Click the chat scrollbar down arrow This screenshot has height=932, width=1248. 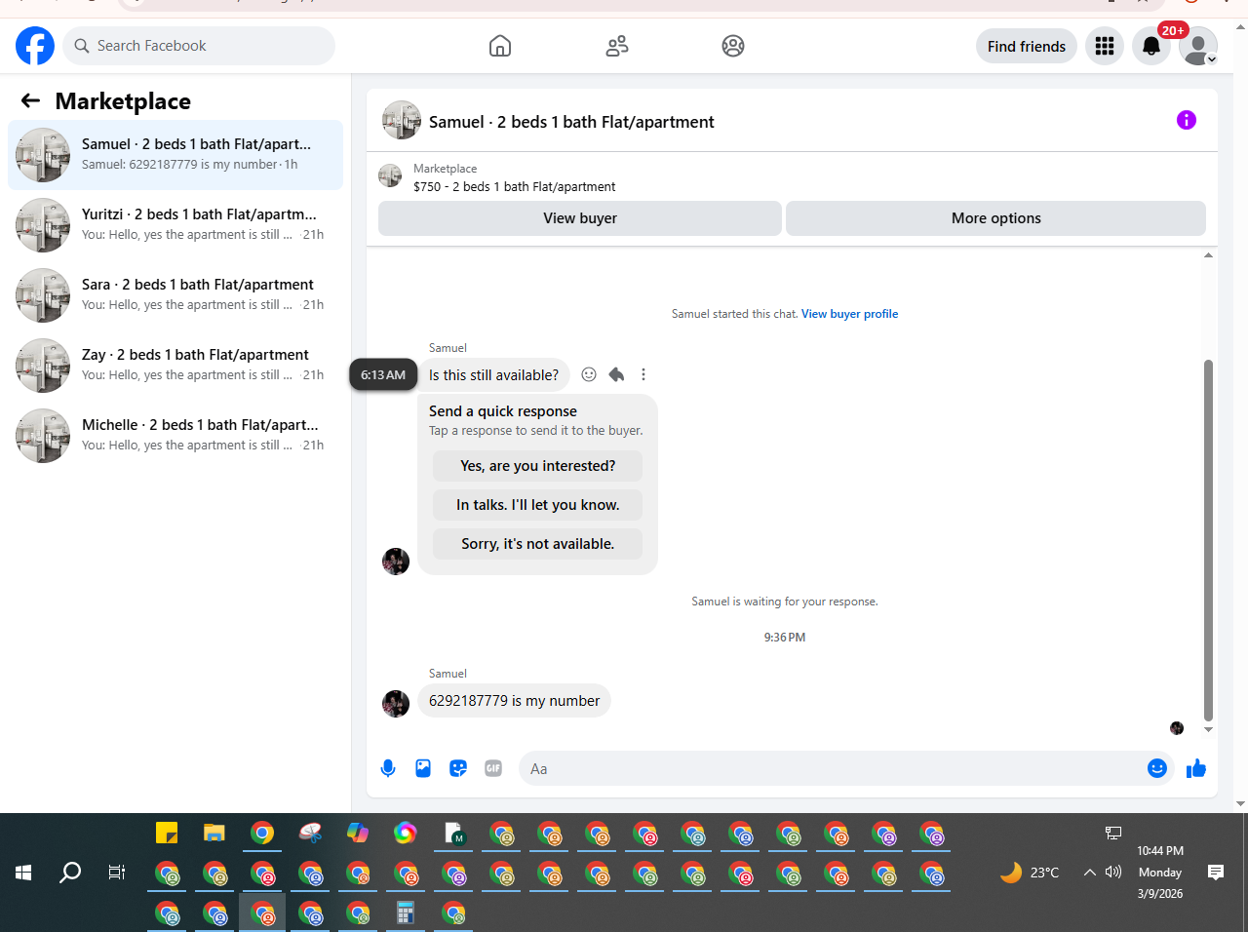click(1209, 729)
